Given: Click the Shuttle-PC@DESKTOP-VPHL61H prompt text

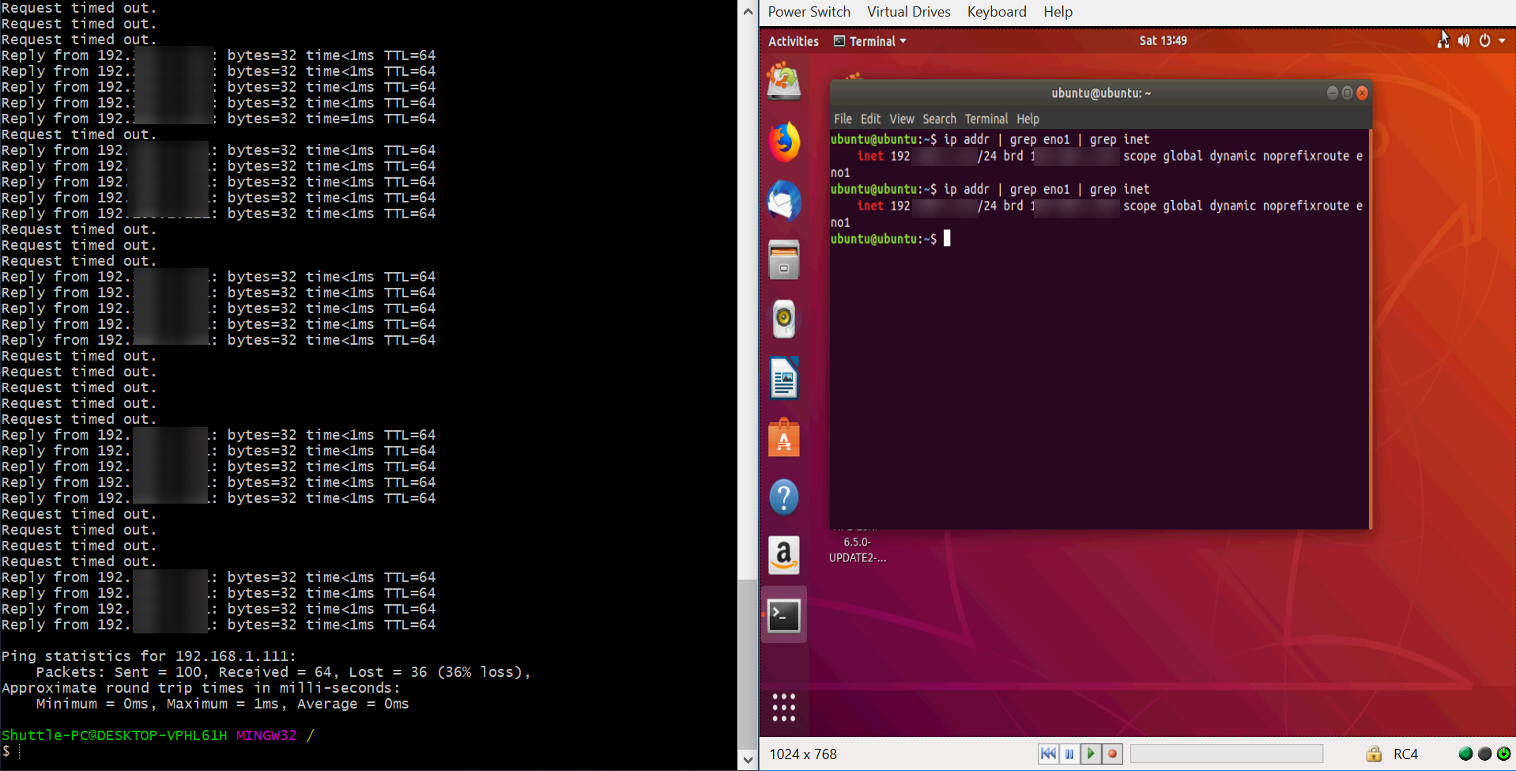Looking at the screenshot, I should 114,735.
